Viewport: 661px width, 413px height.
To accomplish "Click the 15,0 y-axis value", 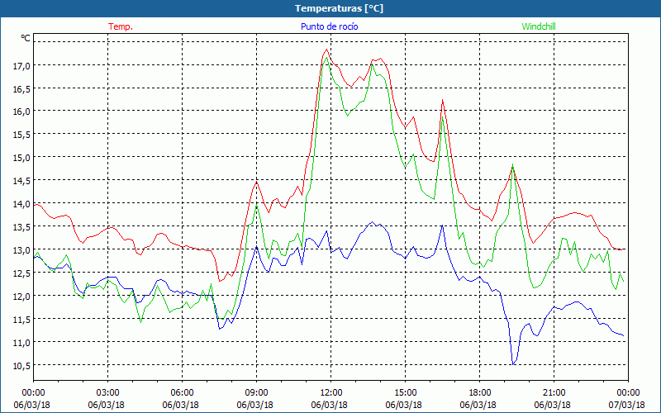I will (x=21, y=158).
